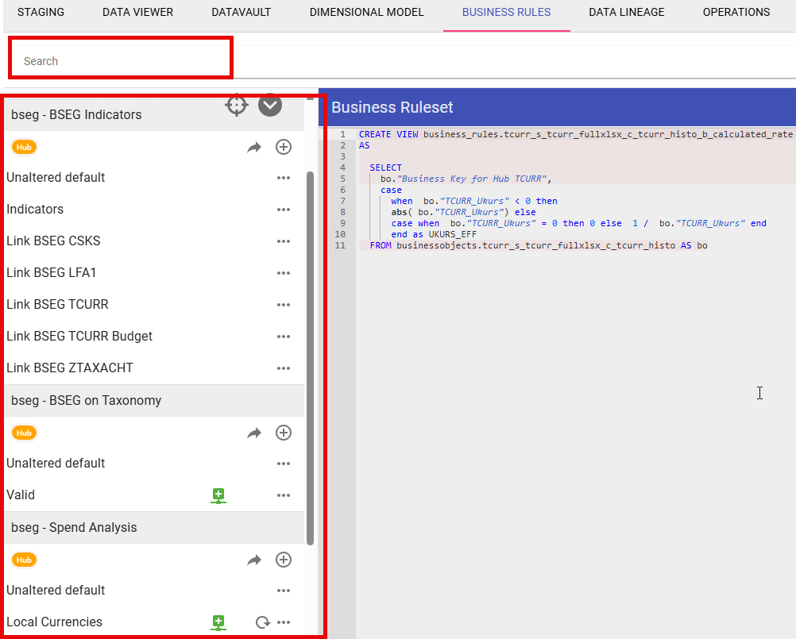Viewport: 796px width, 639px height.
Task: Click green icon beside Valid rule
Action: click(218, 495)
